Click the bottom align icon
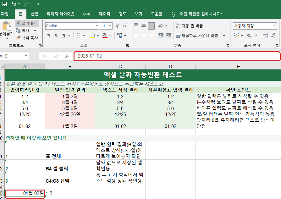 point(151,26)
